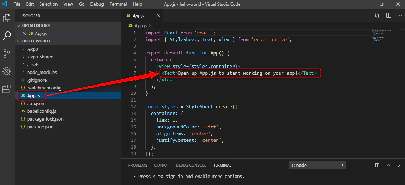The height and width of the screenshot is (185, 405).
Task: Open the 1: node terminal dropdown
Action: 317,165
